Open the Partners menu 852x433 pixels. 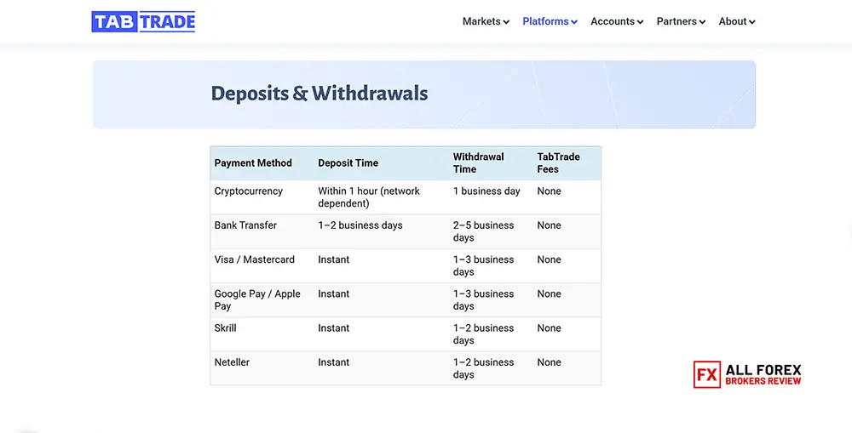point(681,22)
